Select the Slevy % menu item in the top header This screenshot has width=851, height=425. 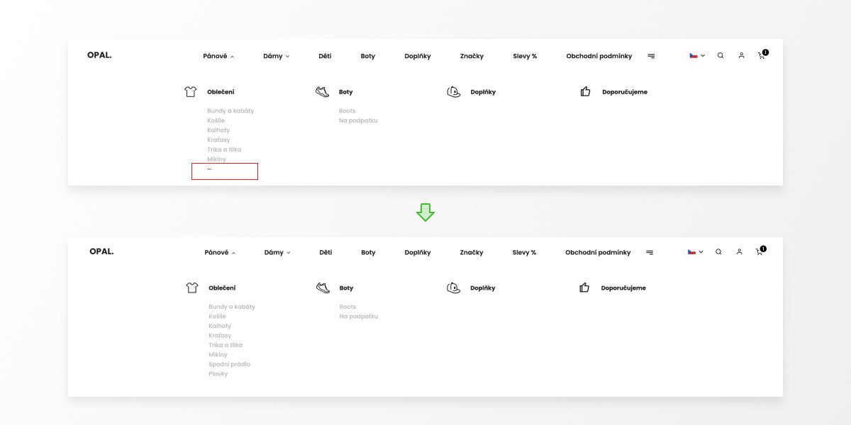[525, 56]
